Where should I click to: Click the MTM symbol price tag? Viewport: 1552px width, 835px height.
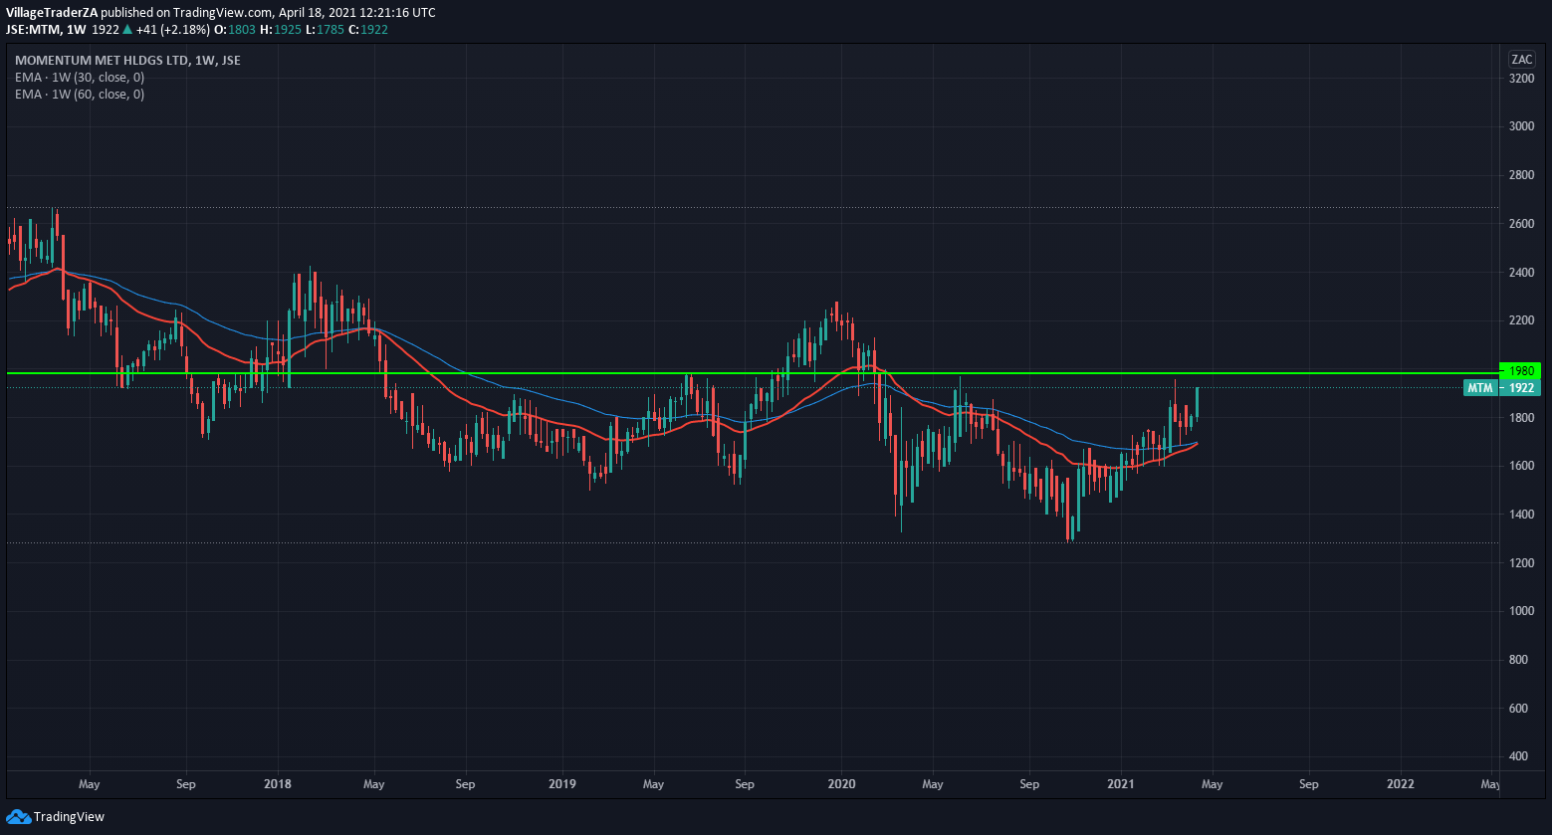(1479, 388)
